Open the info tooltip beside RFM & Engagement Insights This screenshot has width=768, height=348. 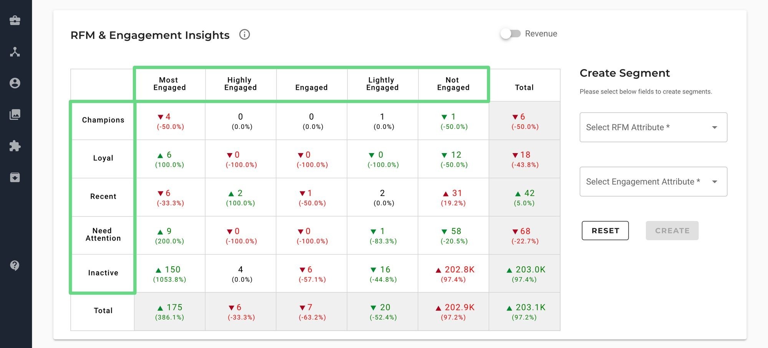(x=244, y=35)
